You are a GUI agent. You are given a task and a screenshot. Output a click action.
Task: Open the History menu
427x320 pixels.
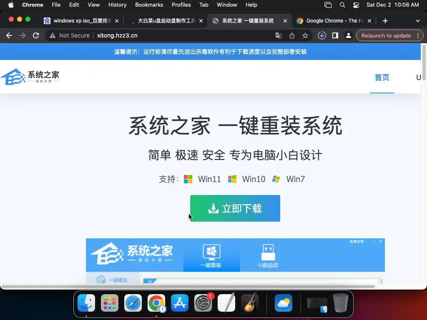click(117, 5)
